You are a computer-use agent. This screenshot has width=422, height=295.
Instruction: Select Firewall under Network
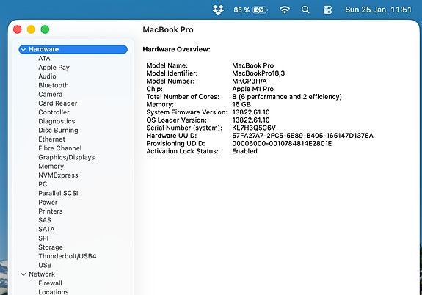pos(50,283)
